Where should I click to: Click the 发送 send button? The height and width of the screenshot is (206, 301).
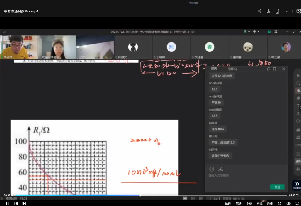click(277, 187)
